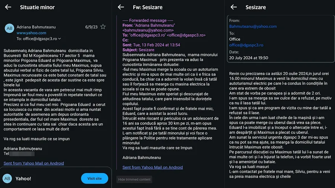The width and height of the screenshot is (335, 188).
Task: Tap the Fw: Sesizare subject title
Action: pyautogui.click(x=148, y=7)
